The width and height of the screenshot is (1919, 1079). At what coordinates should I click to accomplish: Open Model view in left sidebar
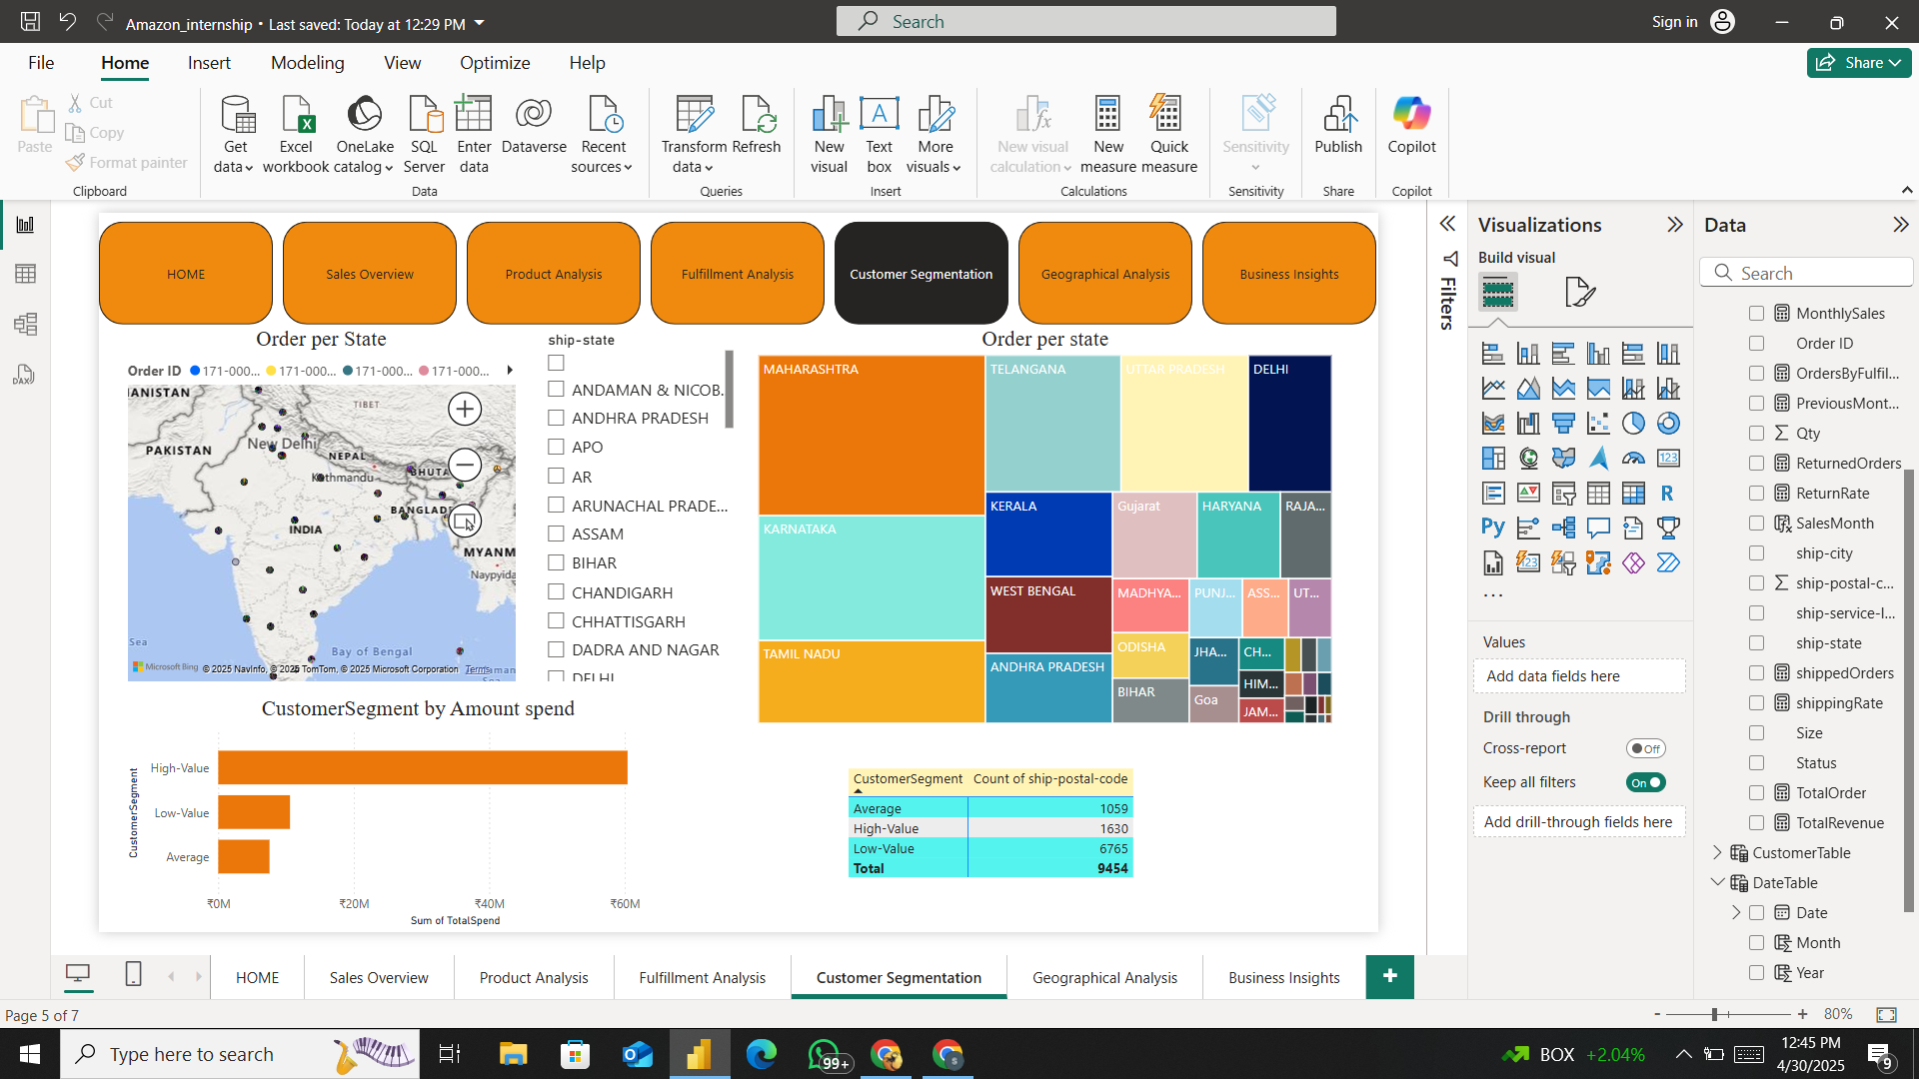click(x=25, y=324)
